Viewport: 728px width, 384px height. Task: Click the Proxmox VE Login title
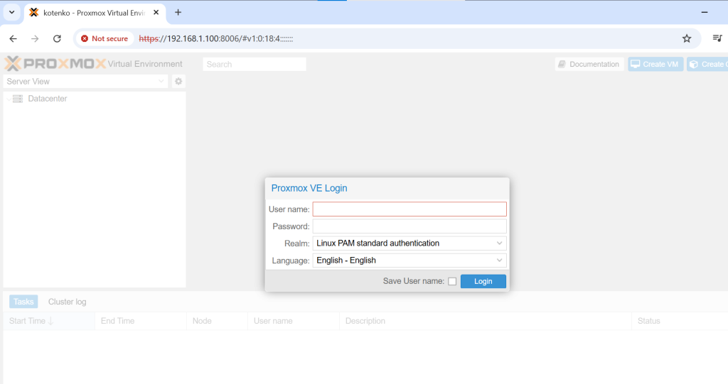pyautogui.click(x=309, y=188)
